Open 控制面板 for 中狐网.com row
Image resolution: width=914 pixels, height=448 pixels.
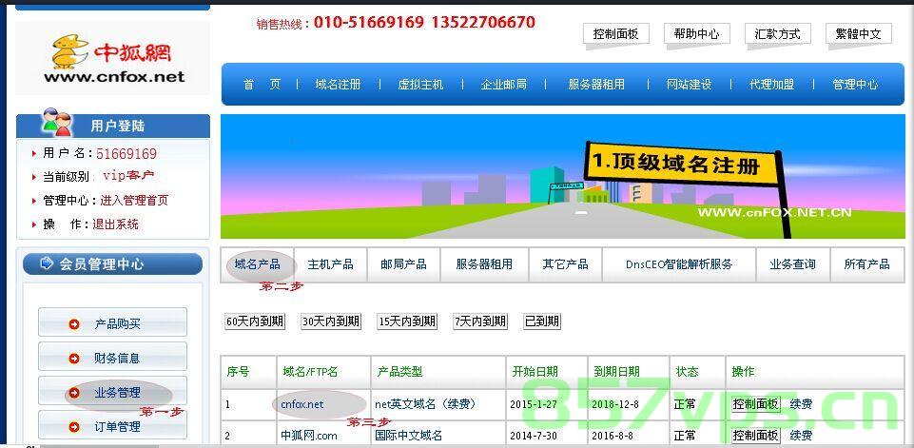tap(756, 436)
